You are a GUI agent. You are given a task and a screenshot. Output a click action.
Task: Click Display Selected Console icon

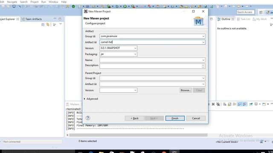pos(256,104)
